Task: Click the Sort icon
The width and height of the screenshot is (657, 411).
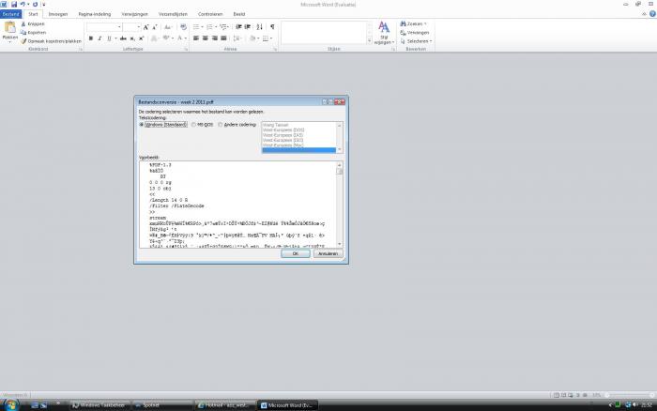Action: [x=260, y=27]
